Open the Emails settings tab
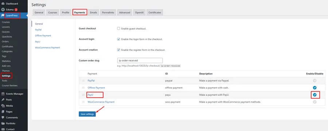328x131 pixels. click(94, 12)
